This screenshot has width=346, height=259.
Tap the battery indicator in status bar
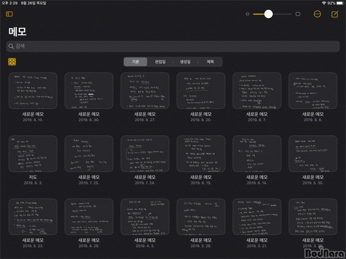(x=340, y=3)
